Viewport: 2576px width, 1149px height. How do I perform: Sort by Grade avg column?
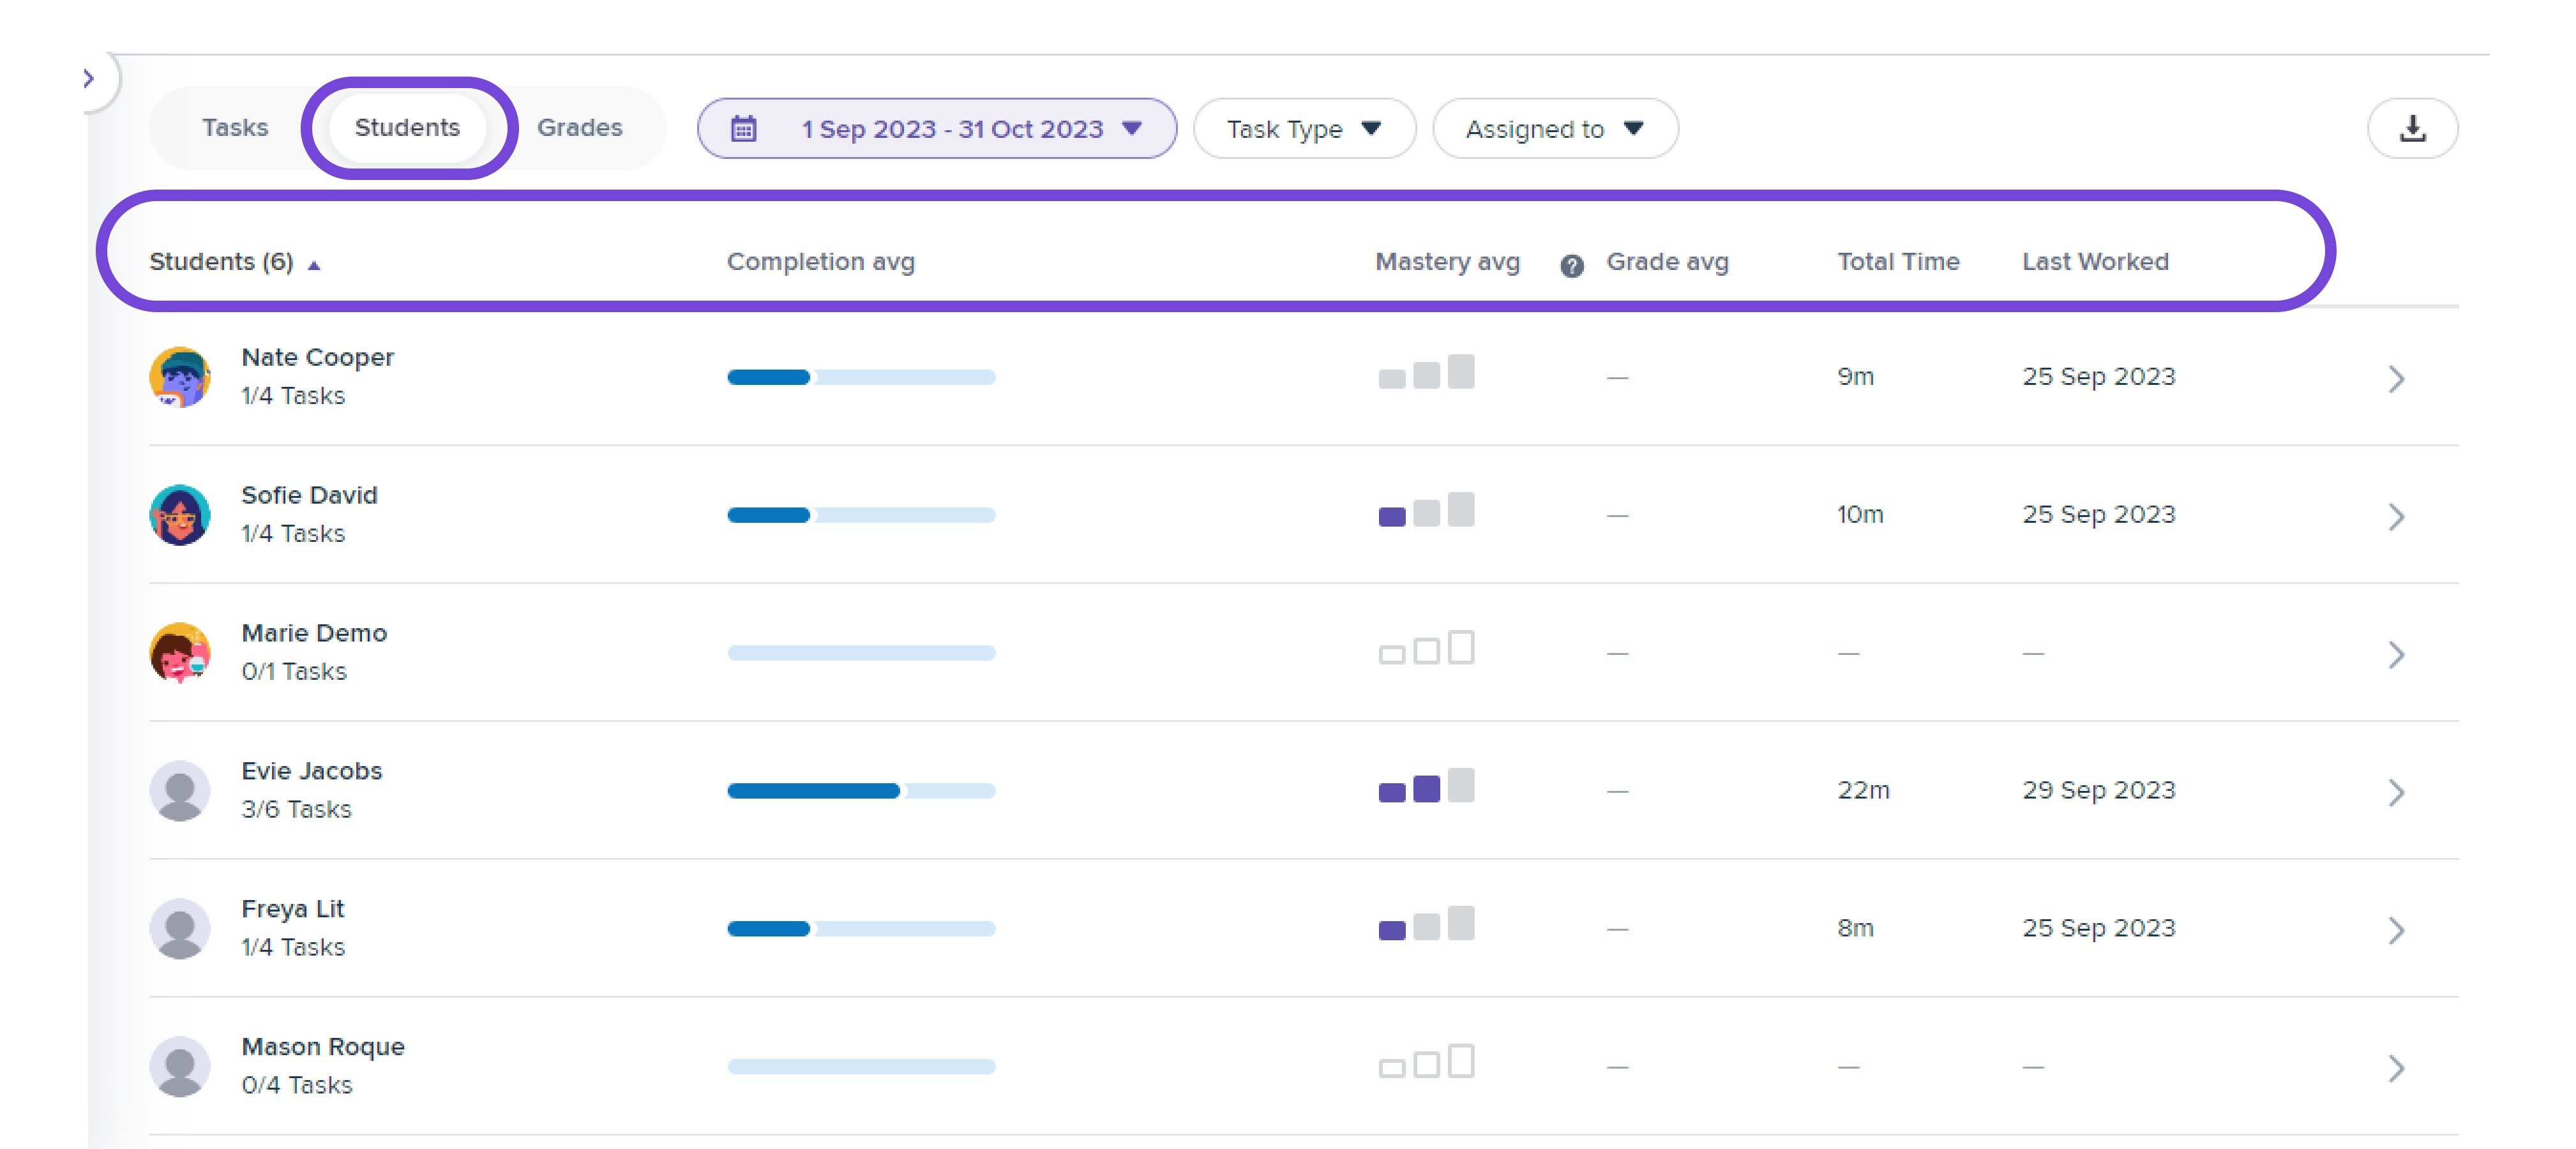click(x=1667, y=261)
